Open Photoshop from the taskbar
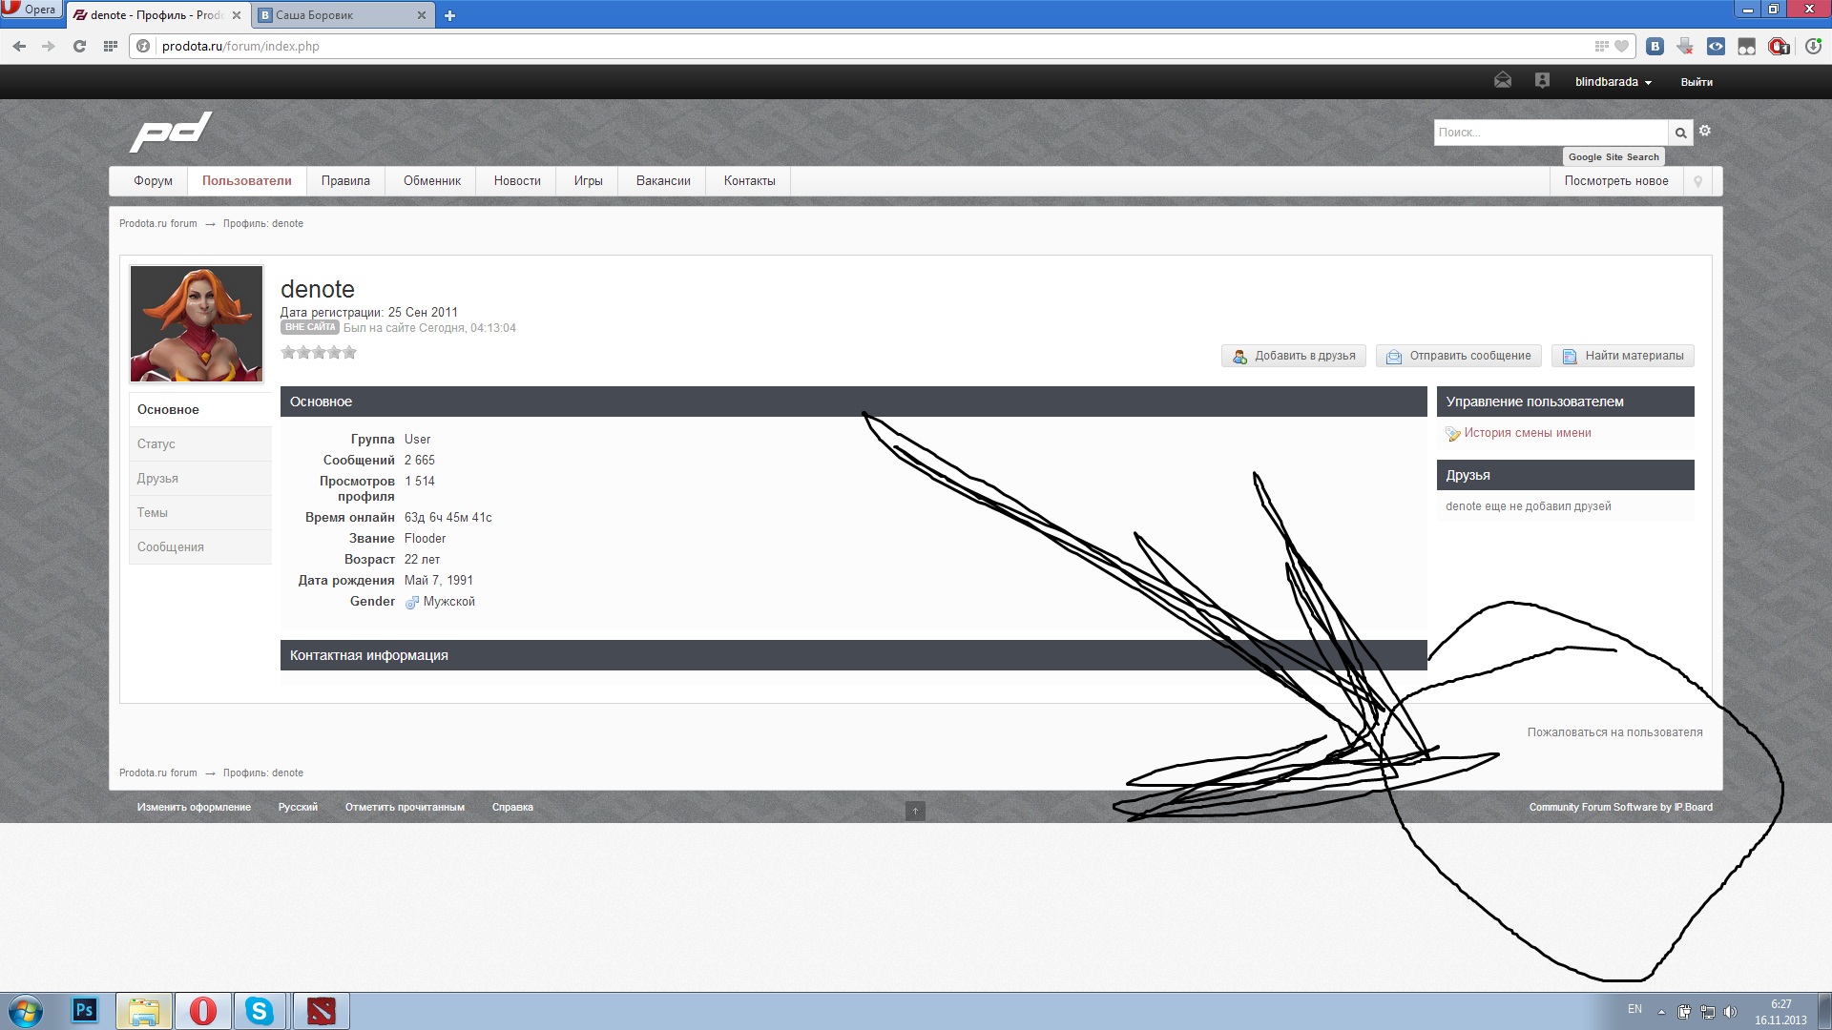Screen dimensions: 1832x1030 tap(85, 1010)
